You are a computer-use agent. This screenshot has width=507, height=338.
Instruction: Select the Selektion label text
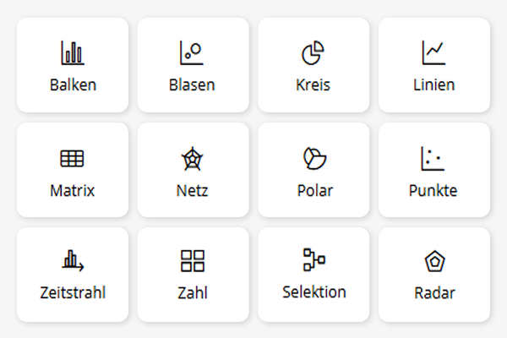(x=314, y=292)
